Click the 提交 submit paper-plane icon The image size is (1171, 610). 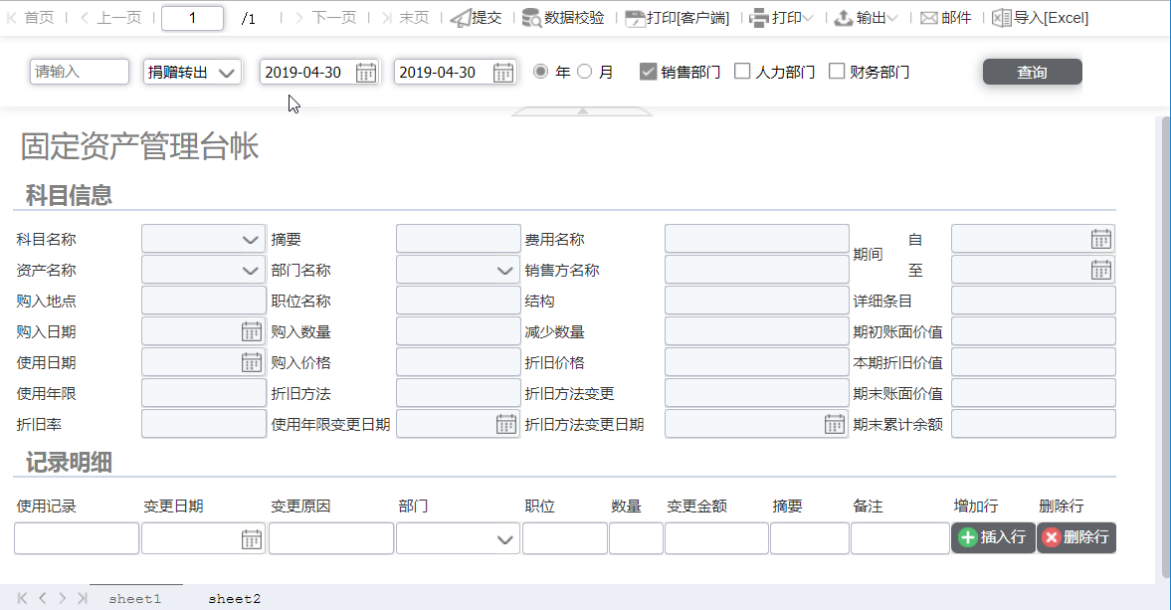pos(461,18)
